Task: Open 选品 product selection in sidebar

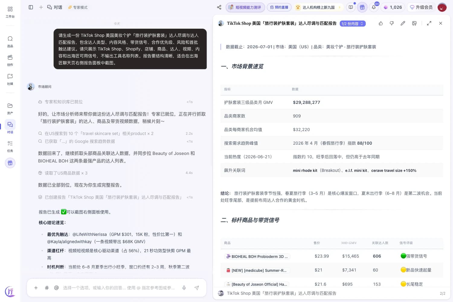Action: point(10,42)
